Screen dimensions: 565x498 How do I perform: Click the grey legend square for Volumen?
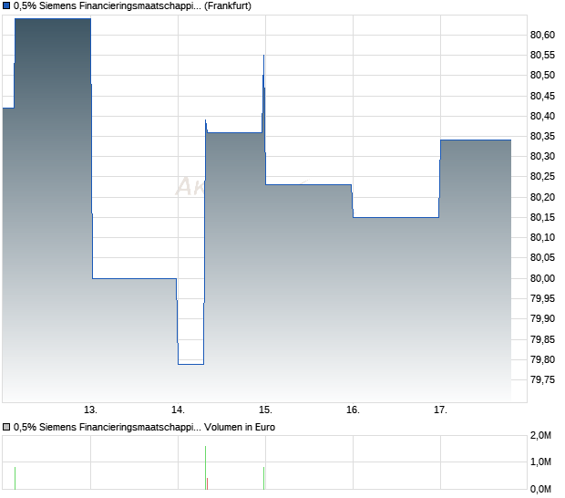(x=6, y=428)
